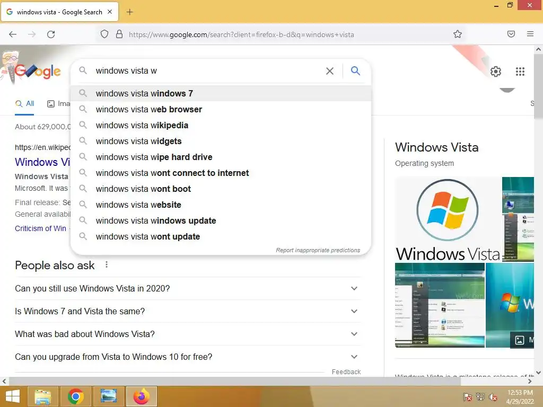Expand What was bad about Windows Vista?
Screen dimensions: 543x407
[x=188, y=334]
